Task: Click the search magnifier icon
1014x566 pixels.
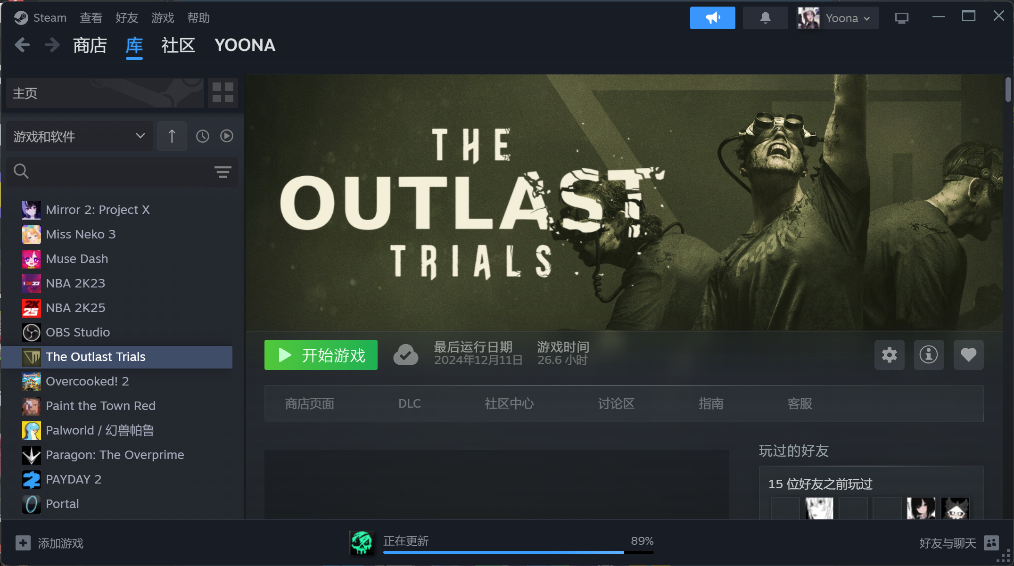Action: pyautogui.click(x=21, y=171)
